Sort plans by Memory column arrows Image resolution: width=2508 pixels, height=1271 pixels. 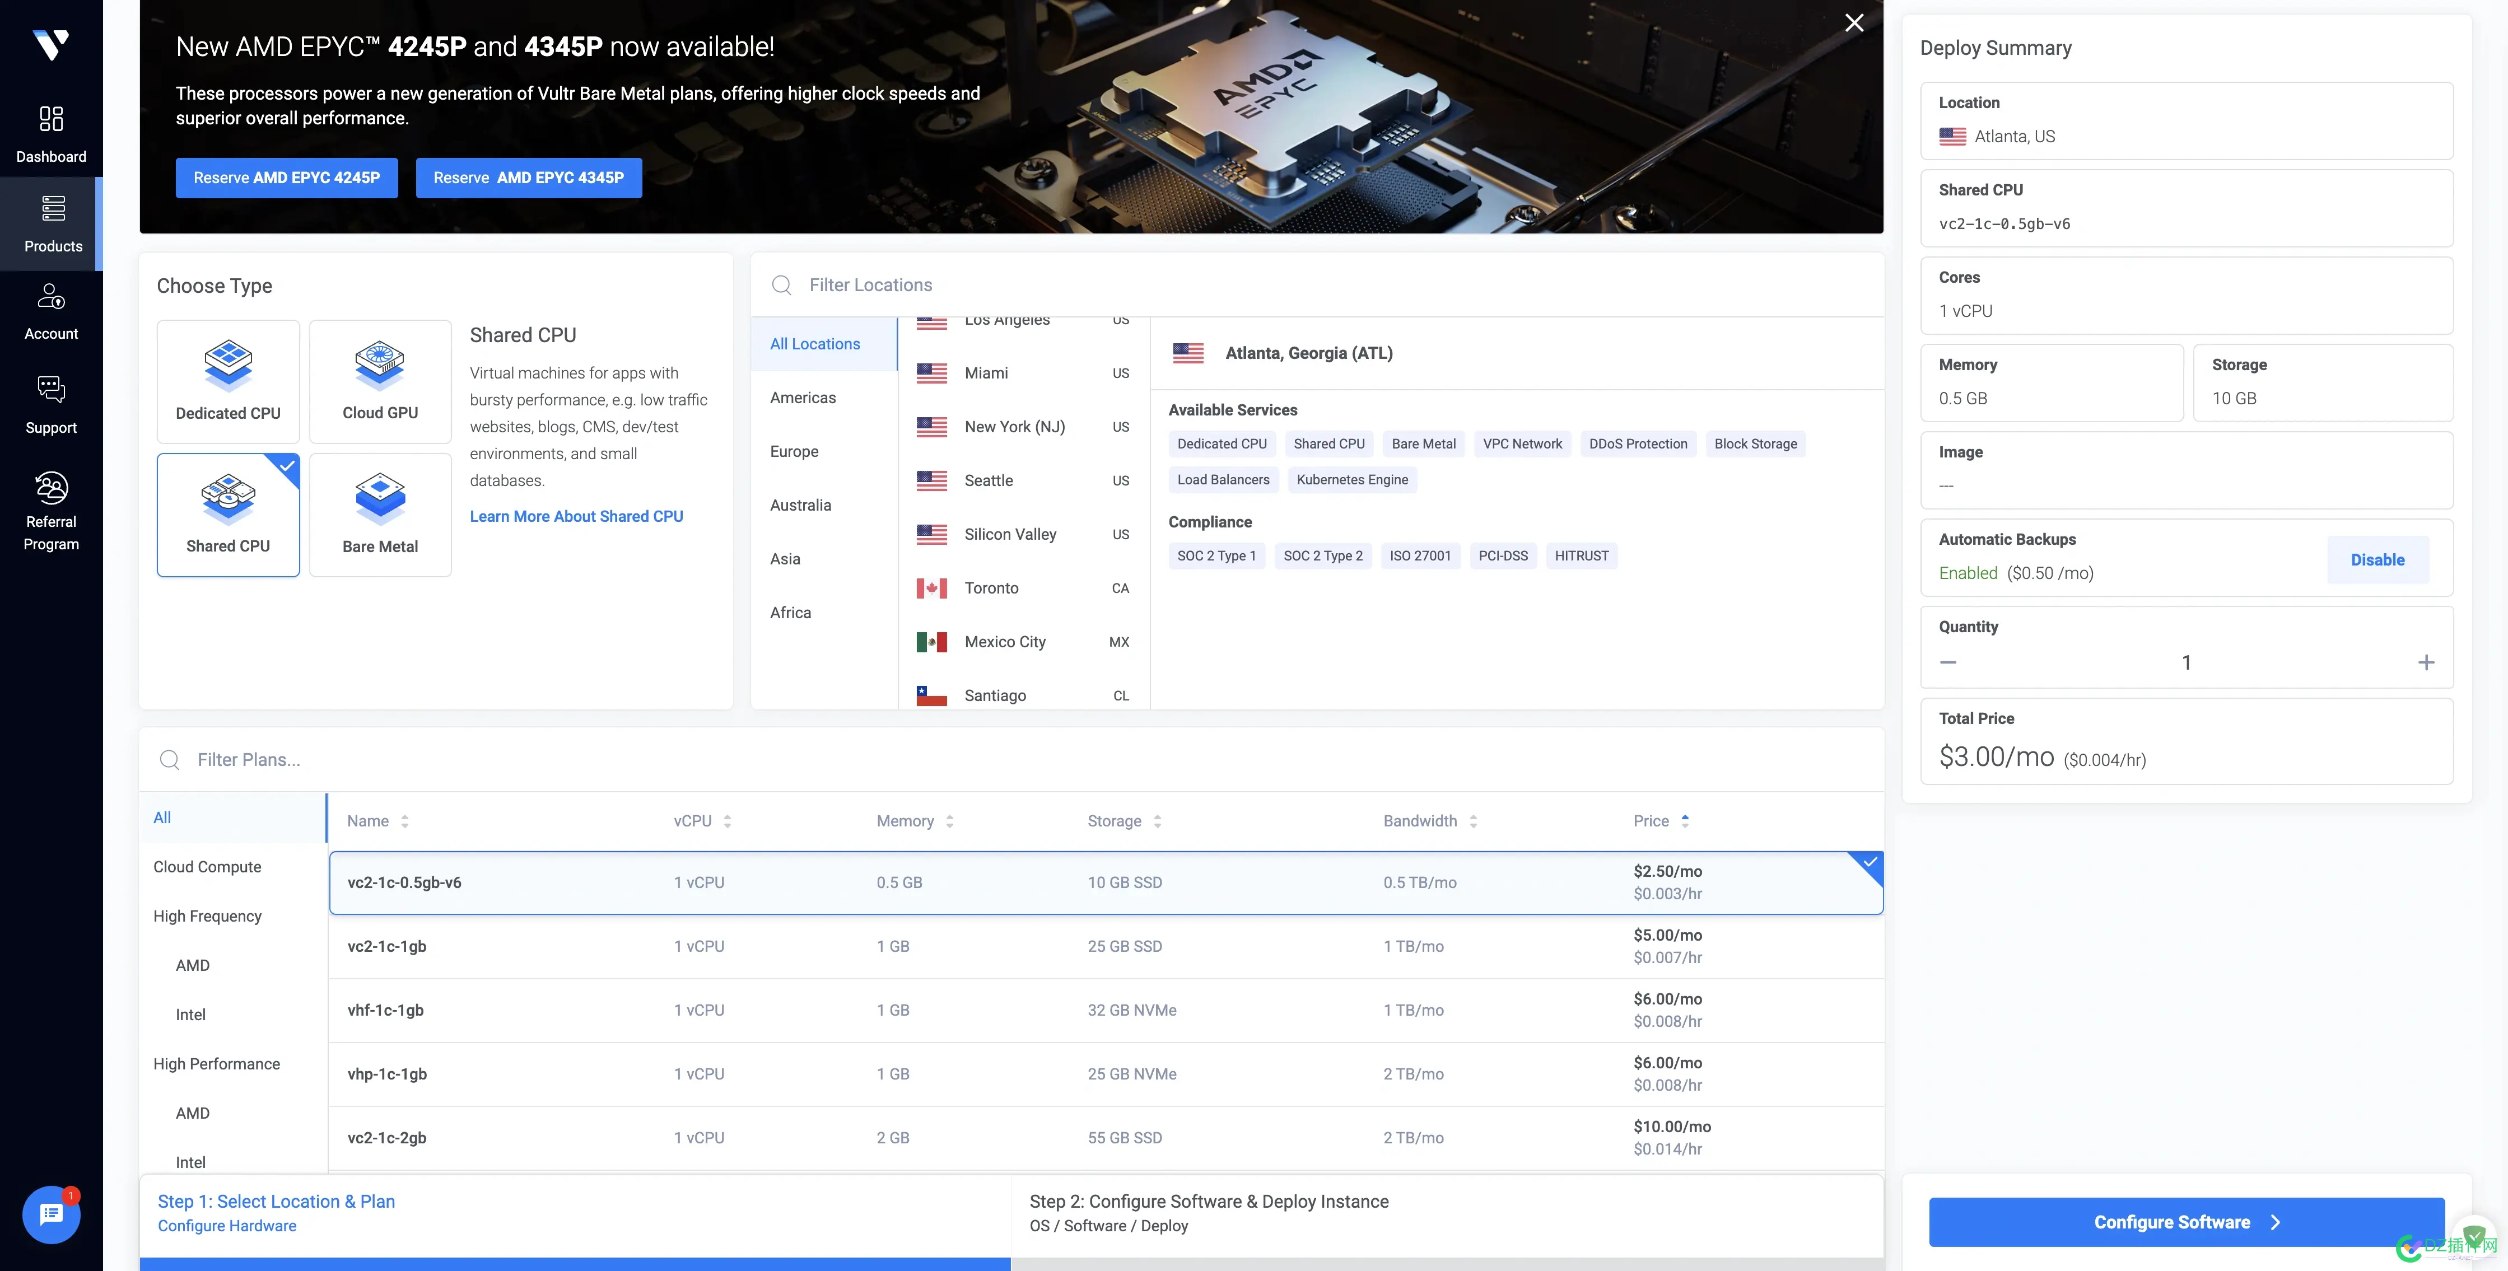(949, 821)
